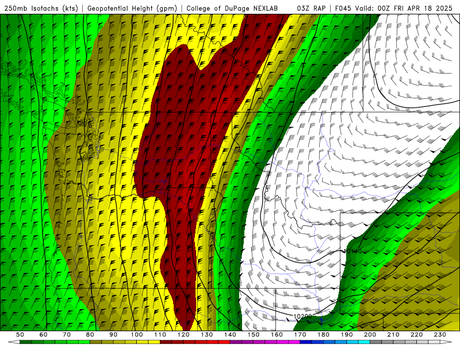Click the 200 knot scale label
460x345 pixels.
370,335
